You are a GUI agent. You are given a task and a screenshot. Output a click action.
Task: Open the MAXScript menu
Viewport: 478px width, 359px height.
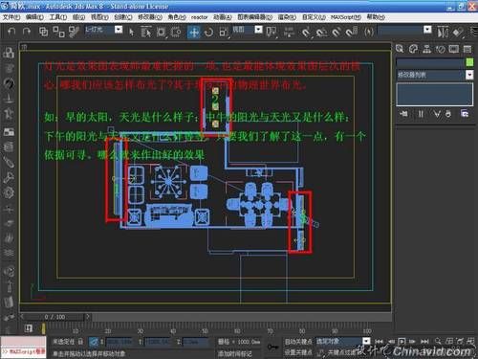346,17
